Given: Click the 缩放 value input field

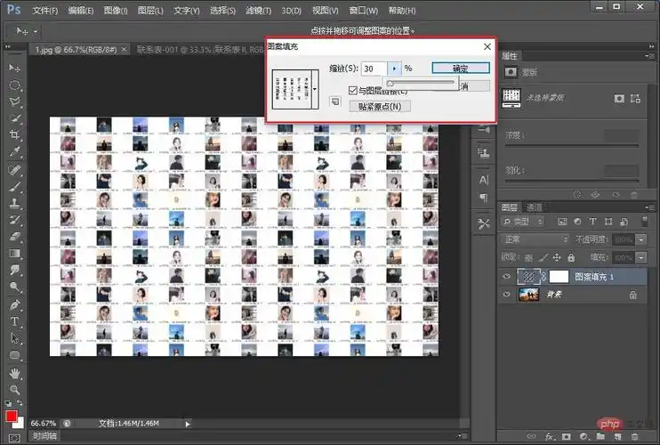Looking at the screenshot, I should tap(374, 68).
